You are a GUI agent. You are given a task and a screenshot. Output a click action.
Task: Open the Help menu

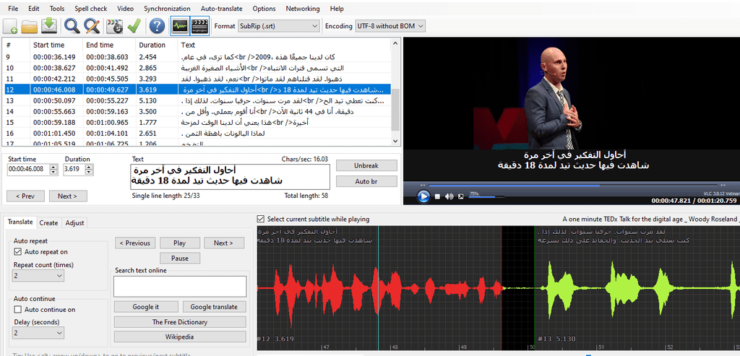coord(337,9)
